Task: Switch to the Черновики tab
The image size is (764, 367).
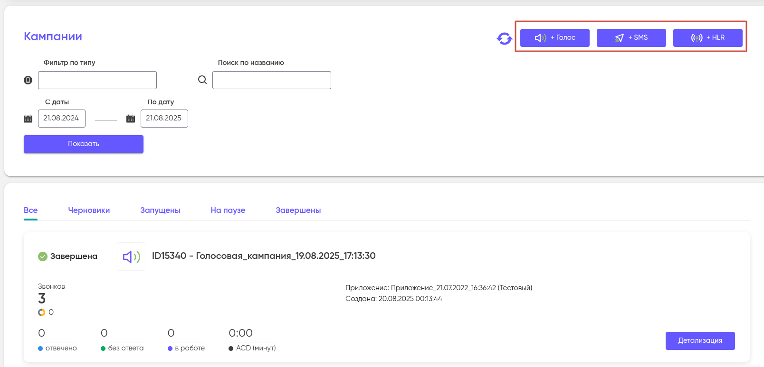Action: click(89, 211)
